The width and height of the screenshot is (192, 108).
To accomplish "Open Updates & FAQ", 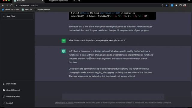I will pyautogui.click(x=17, y=97).
